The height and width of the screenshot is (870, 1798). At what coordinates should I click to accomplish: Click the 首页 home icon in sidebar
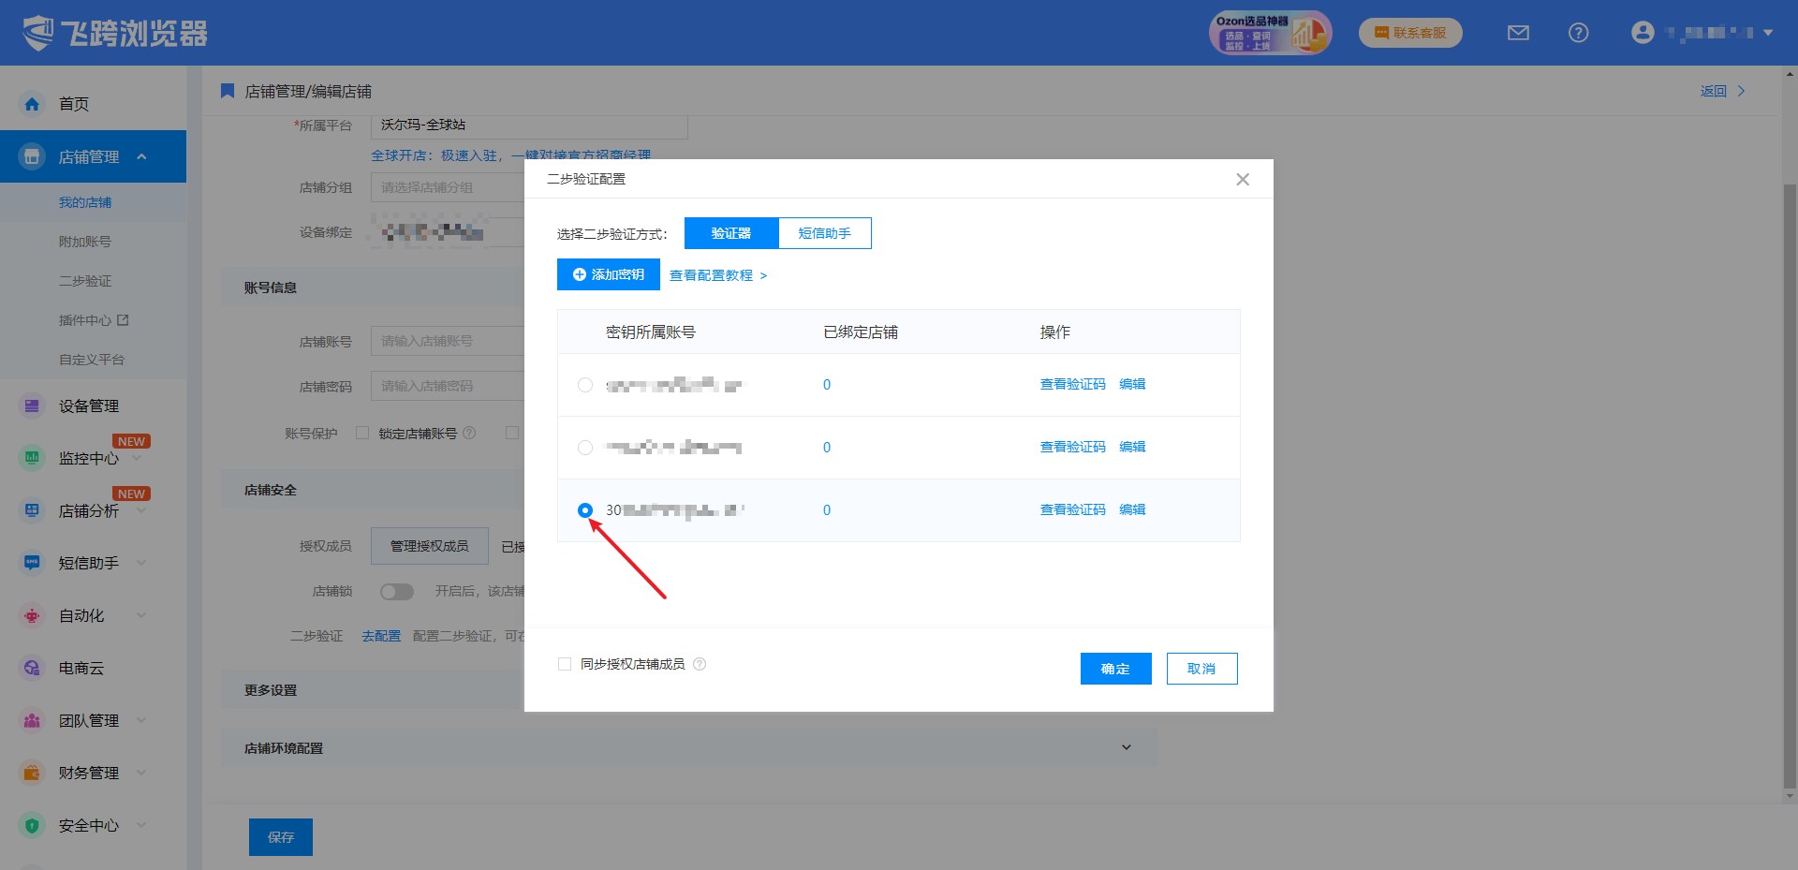click(32, 104)
